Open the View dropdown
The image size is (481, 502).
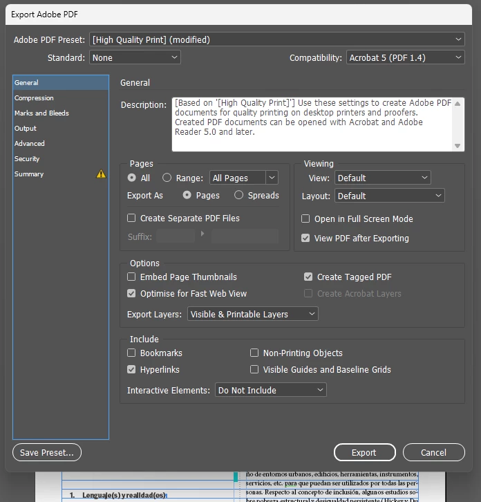coord(382,178)
